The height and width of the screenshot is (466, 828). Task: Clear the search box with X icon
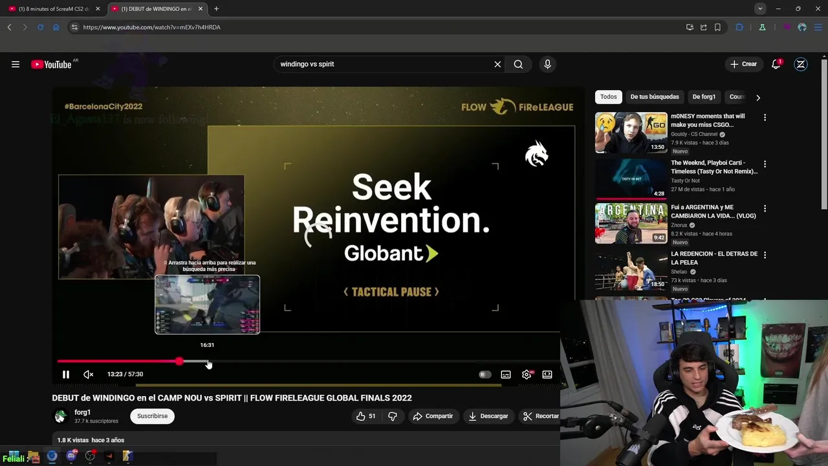tap(497, 64)
